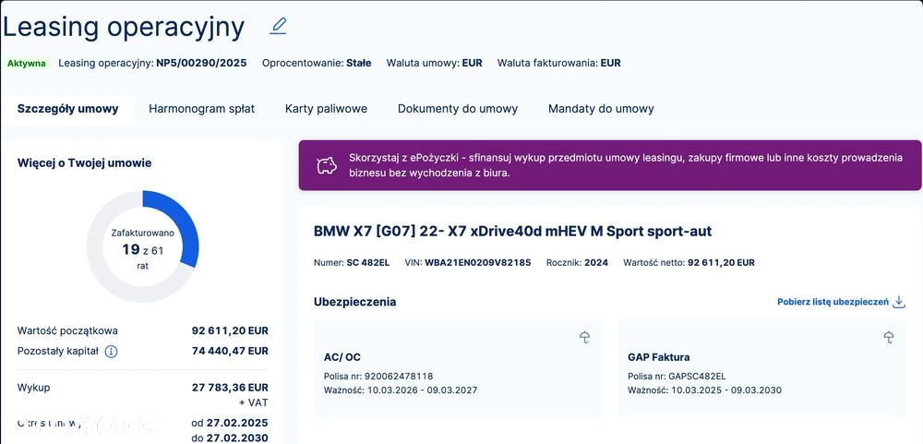Switch to the Harmonogram spłat tab
The image size is (923, 444).
coord(202,109)
